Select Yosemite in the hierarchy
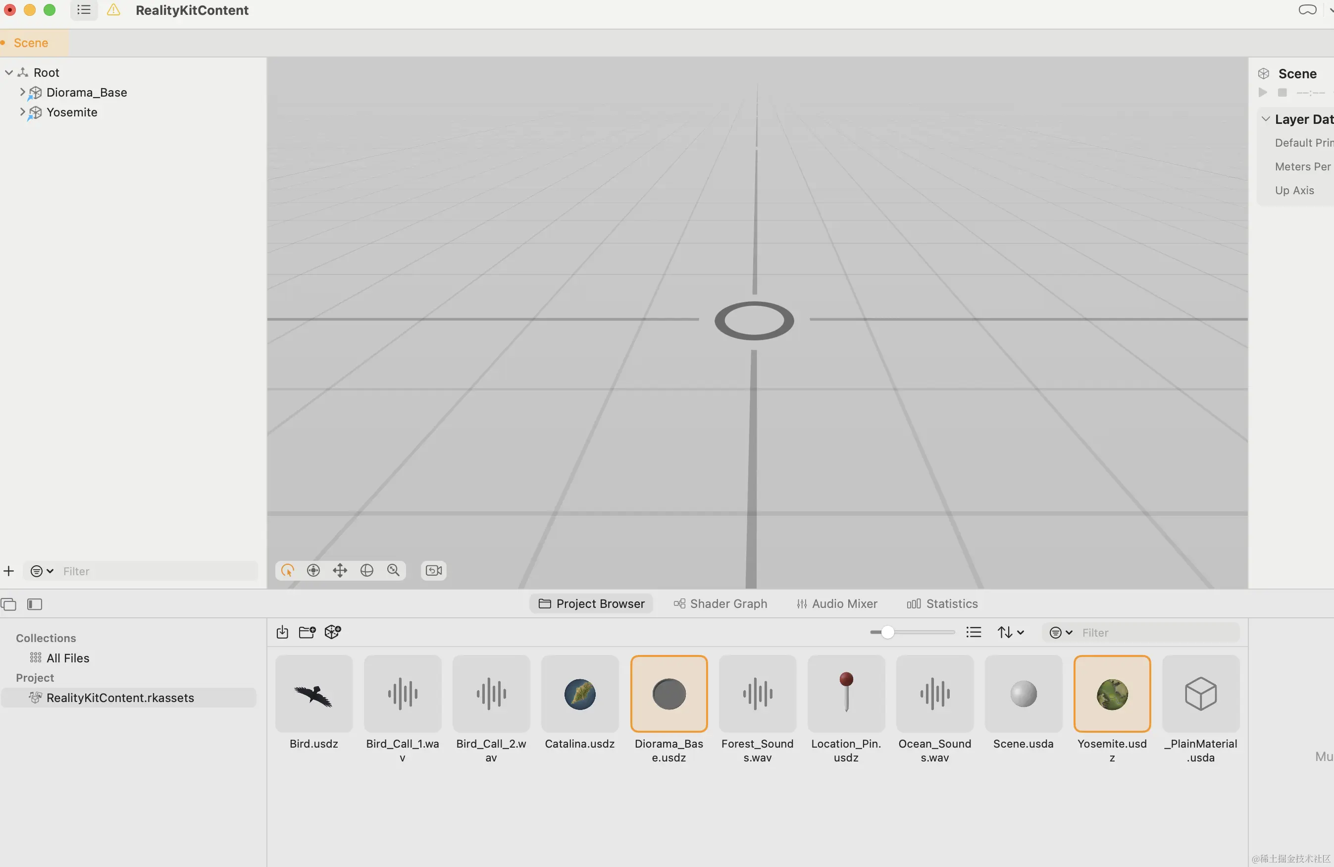 point(72,112)
